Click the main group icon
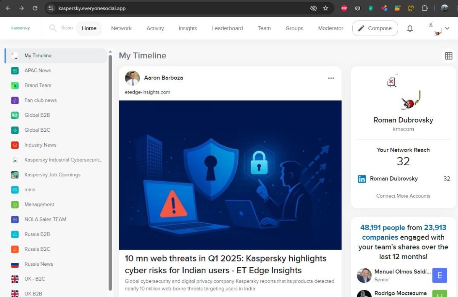Screen dimensions: 458x297 coord(15,190)
